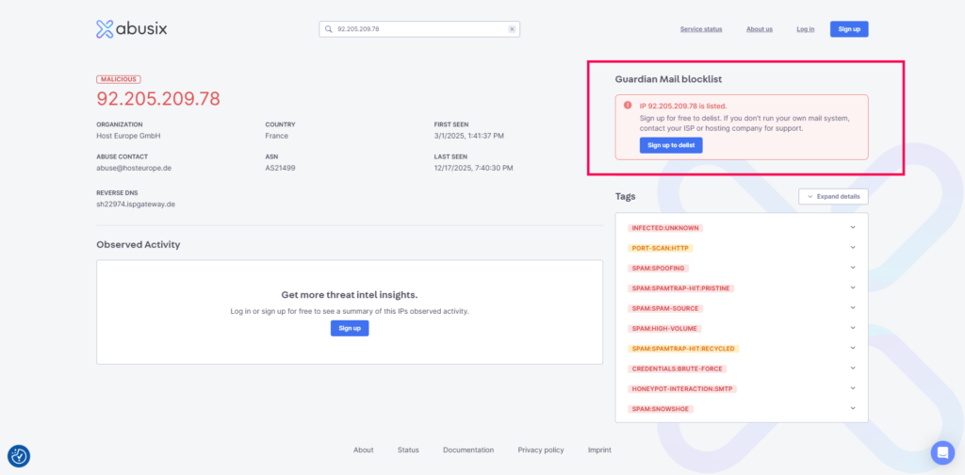This screenshot has width=965, height=475.
Task: Click the Sign up to delist button
Action: tap(671, 145)
